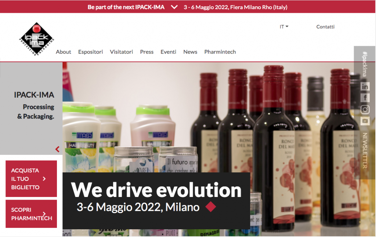
Task: Click the Contatti link
Action: point(325,27)
